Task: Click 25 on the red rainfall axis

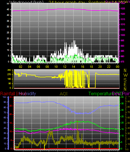Action: pyautogui.click(x=11, y=106)
